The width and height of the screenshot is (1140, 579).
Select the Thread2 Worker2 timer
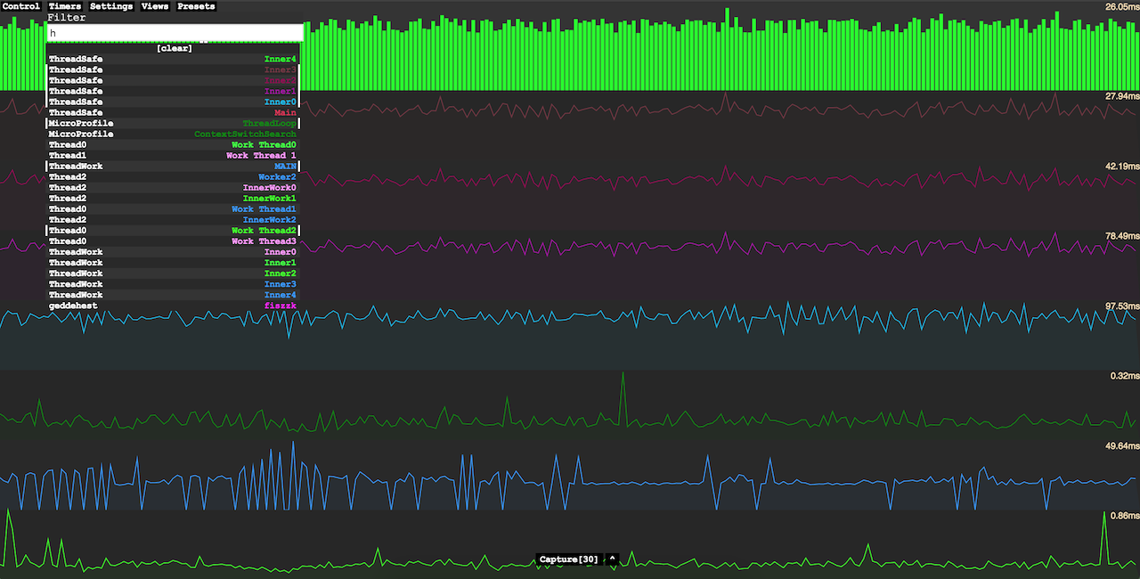(x=173, y=176)
